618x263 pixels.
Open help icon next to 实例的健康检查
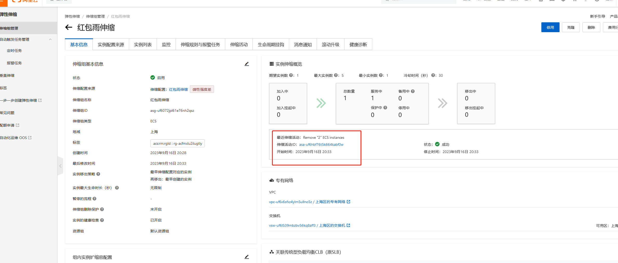pyautogui.click(x=102, y=220)
